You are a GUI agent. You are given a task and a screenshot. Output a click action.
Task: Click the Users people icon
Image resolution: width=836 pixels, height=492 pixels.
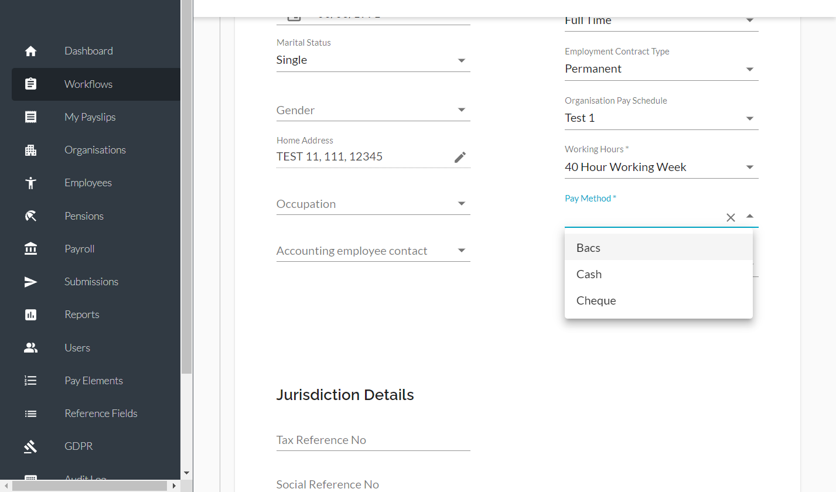[31, 348]
